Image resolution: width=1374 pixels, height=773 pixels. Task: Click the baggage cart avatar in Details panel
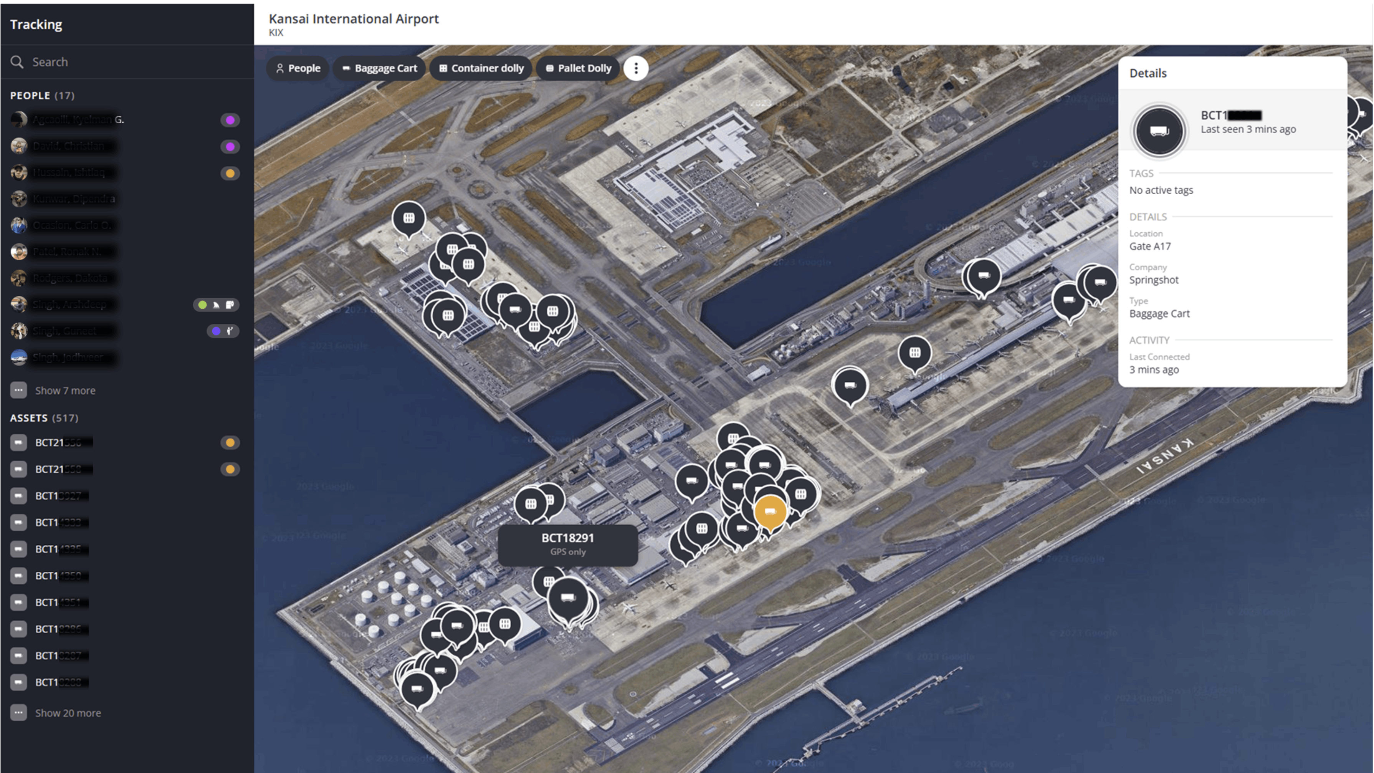[1159, 131]
